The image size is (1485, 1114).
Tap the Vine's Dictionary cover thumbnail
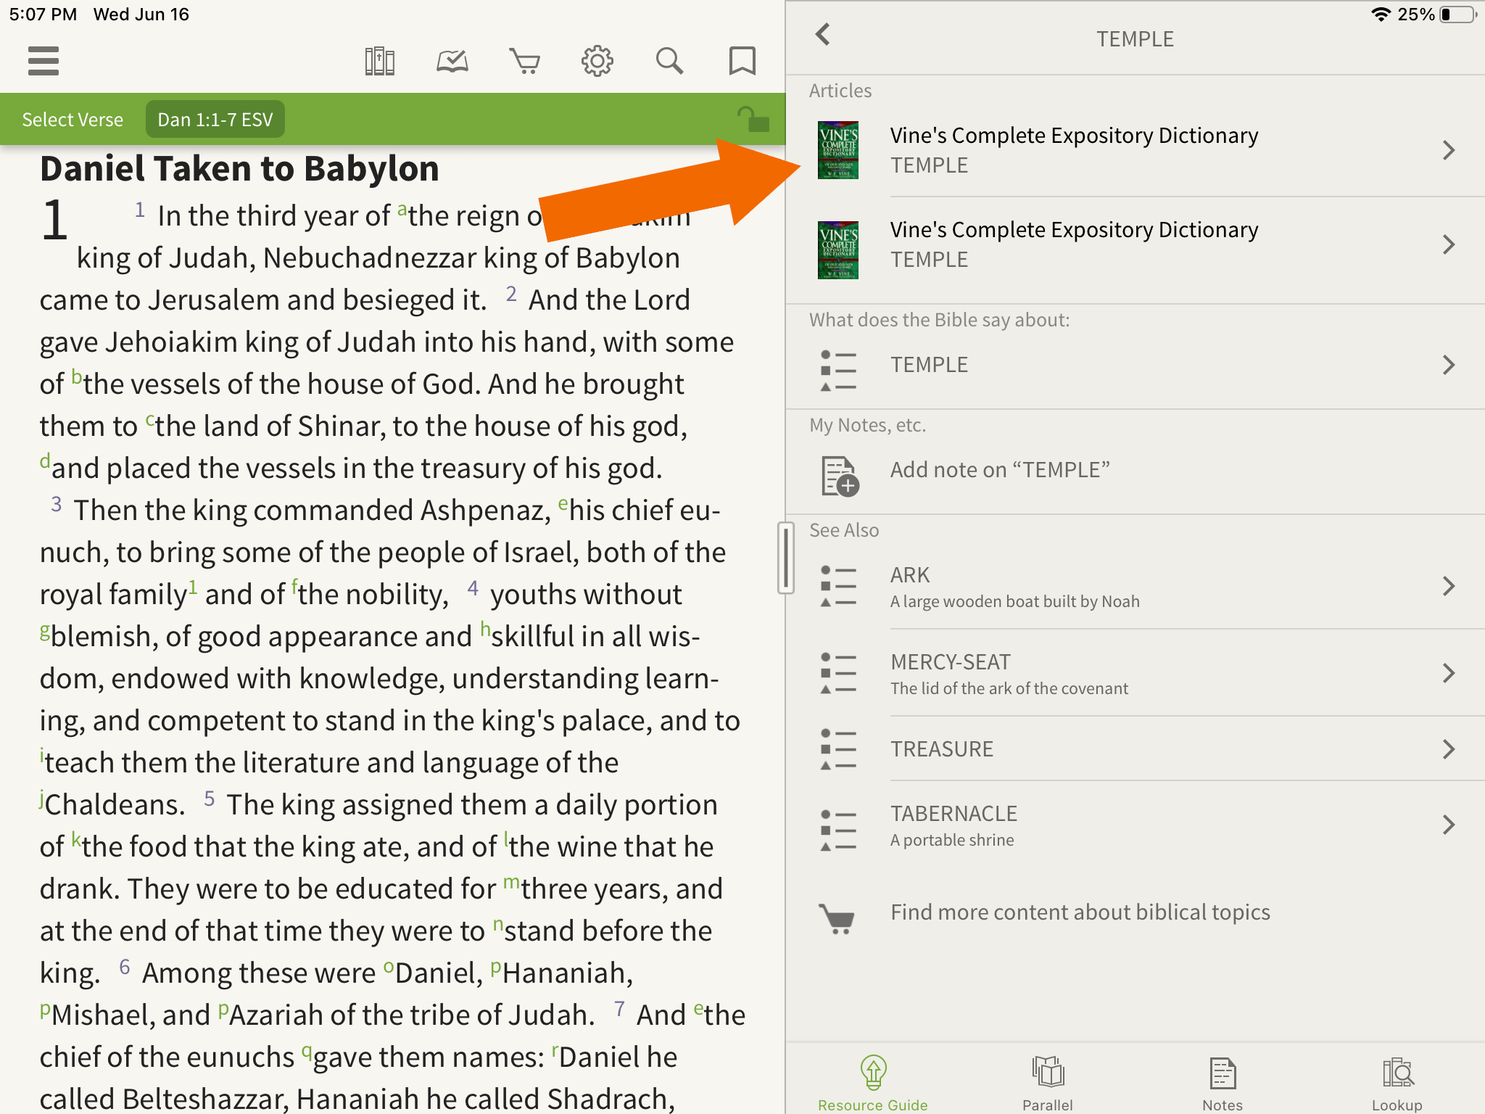[838, 149]
